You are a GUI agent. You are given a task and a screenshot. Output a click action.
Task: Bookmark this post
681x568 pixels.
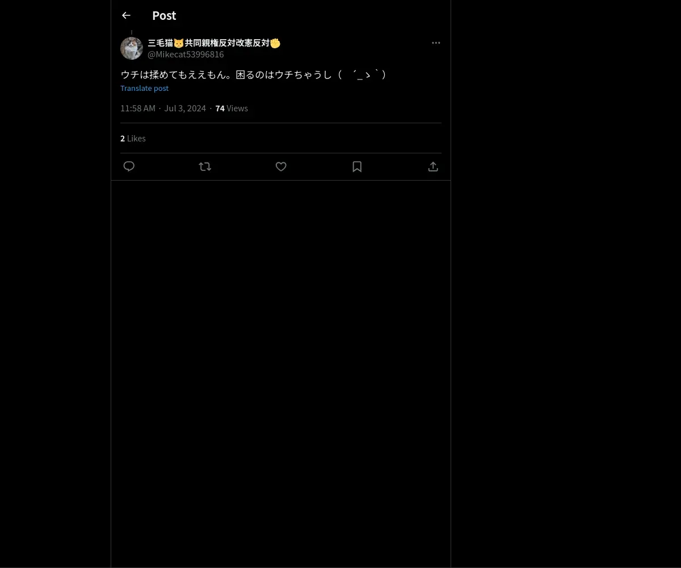pyautogui.click(x=357, y=166)
